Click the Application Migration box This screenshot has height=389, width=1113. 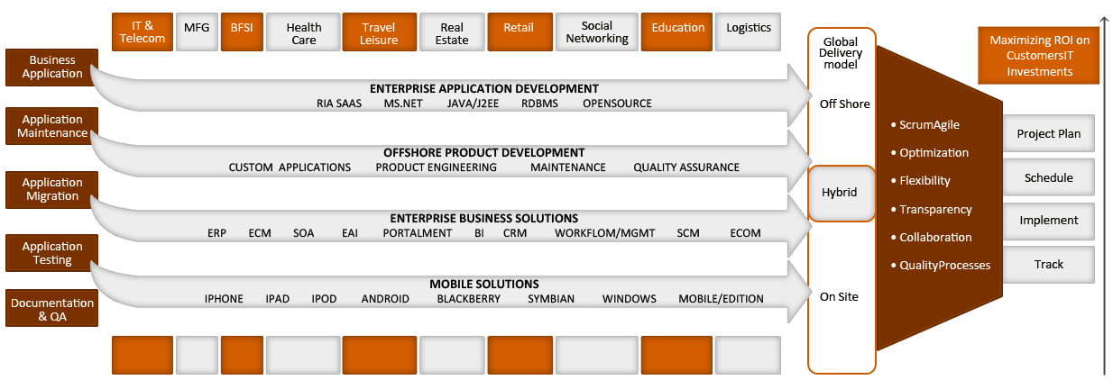tap(51, 189)
